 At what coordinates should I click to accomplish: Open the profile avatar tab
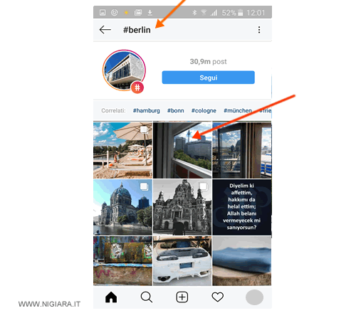pos(254,297)
